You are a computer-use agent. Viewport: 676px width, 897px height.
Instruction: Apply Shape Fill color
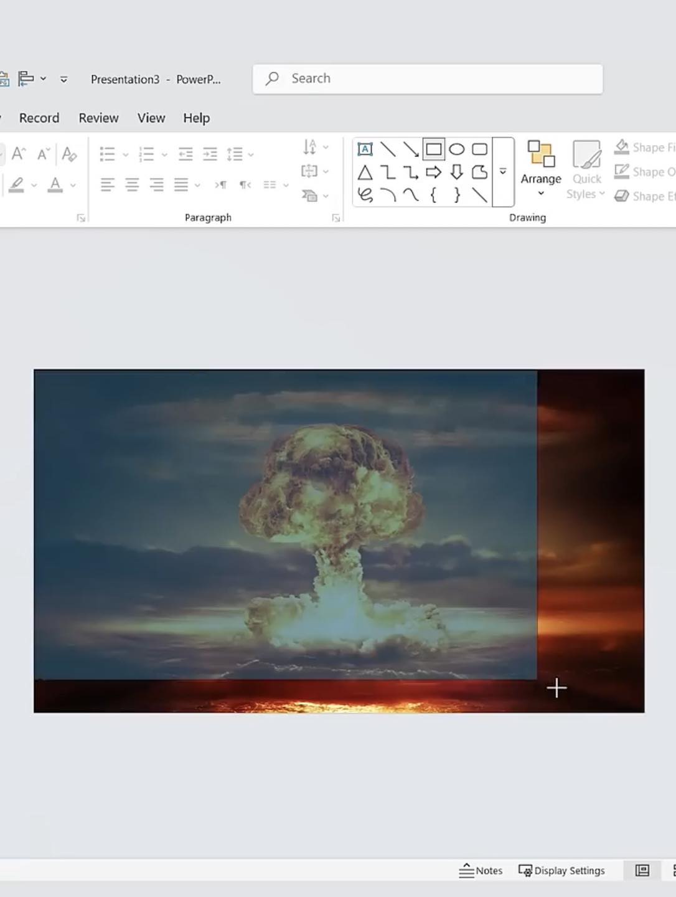621,147
